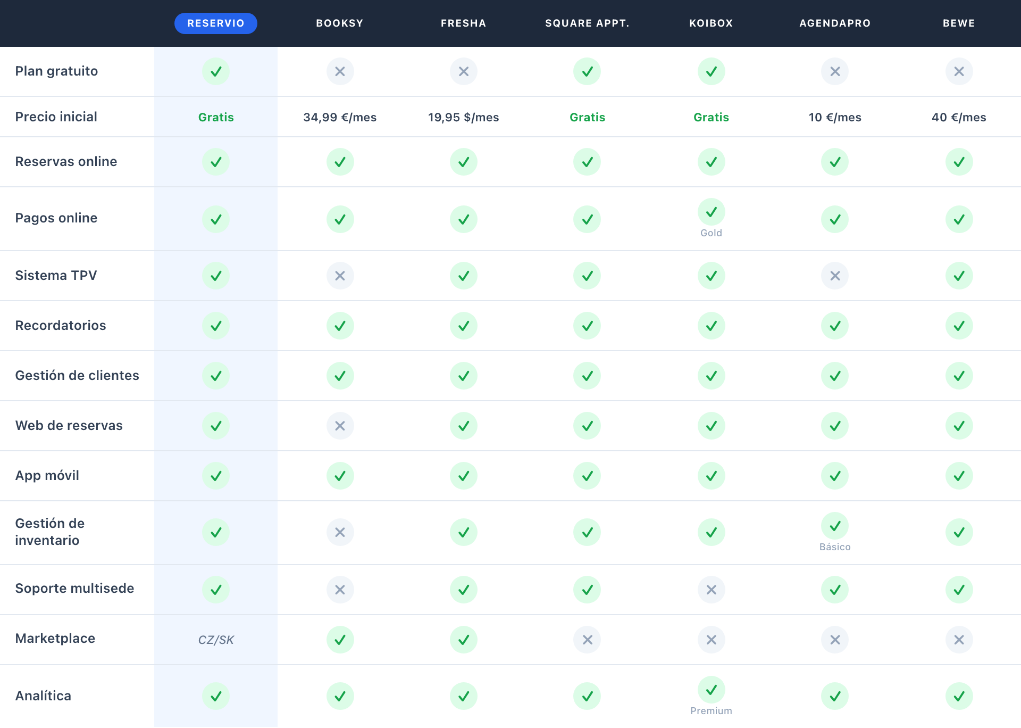Toggle the Koibox cross for Soporte multisede
Image resolution: width=1021 pixels, height=728 pixels.
pyautogui.click(x=711, y=589)
